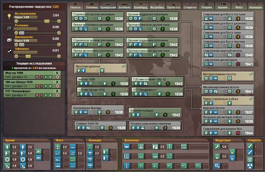Screen dimensions: 265x172
Task: Click the Офицеры slider handle
Action: click(28, 56)
